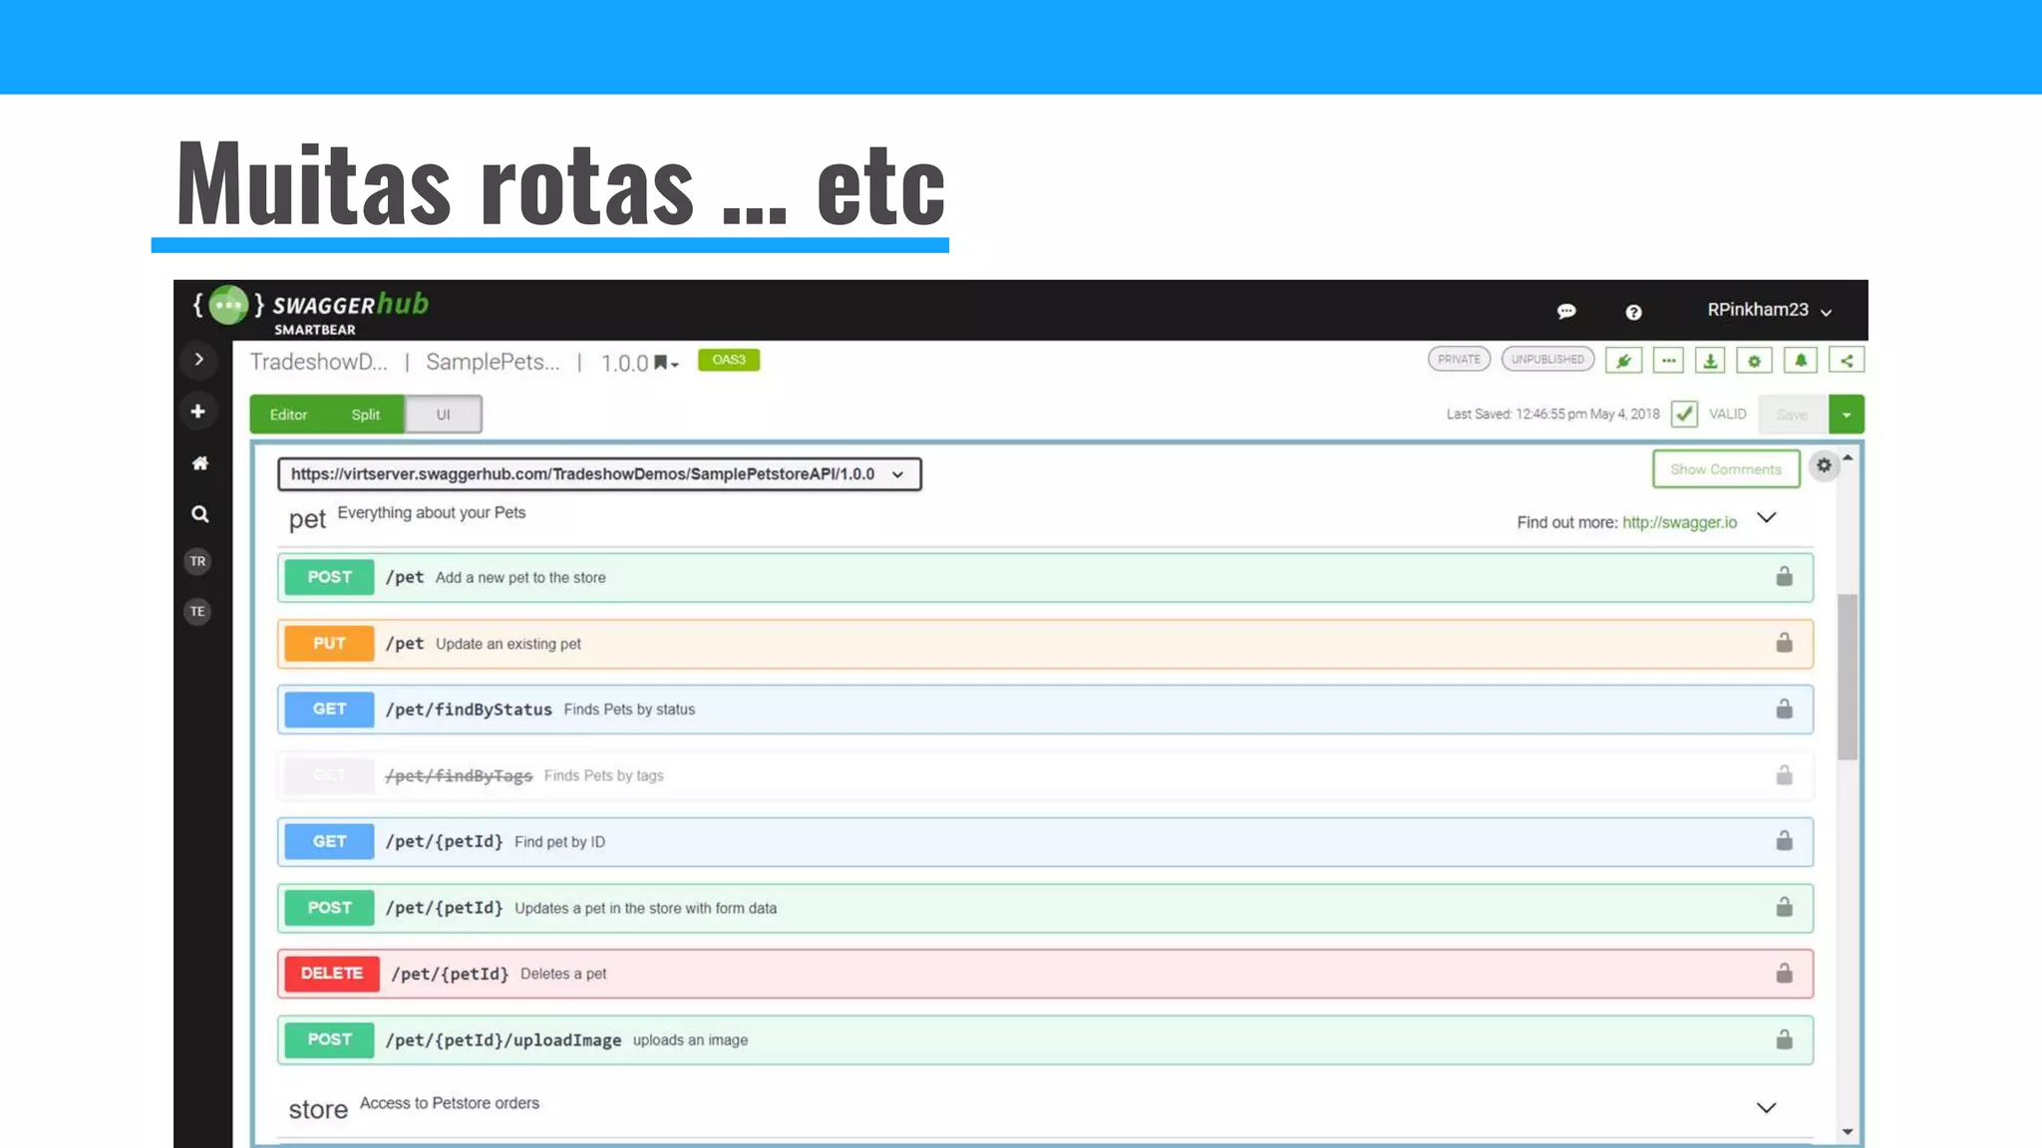Expand DELETE /pet/{petId} operation

(1045, 974)
